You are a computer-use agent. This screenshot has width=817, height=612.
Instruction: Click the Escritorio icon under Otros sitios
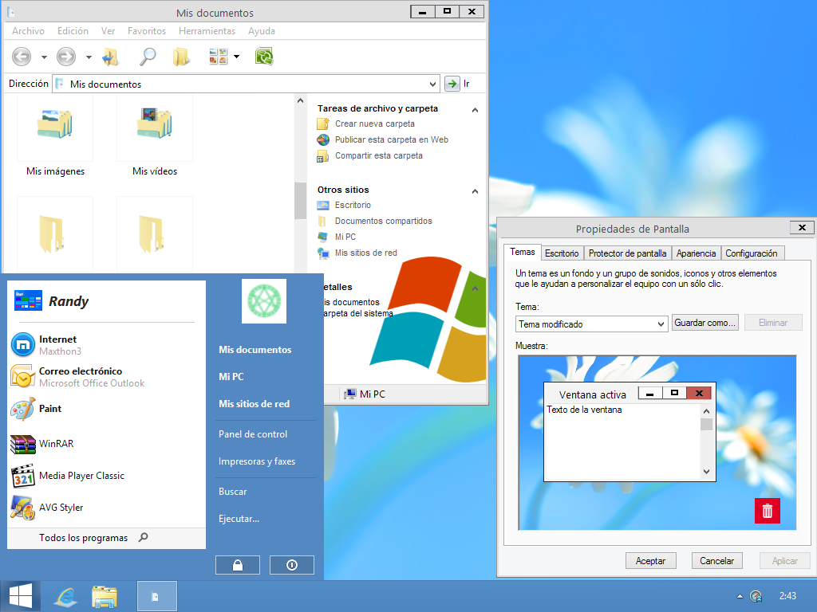click(323, 205)
